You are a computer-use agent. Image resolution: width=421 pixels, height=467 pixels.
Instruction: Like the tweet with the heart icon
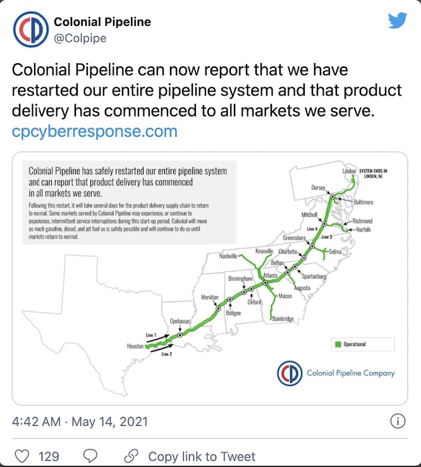tap(22, 456)
